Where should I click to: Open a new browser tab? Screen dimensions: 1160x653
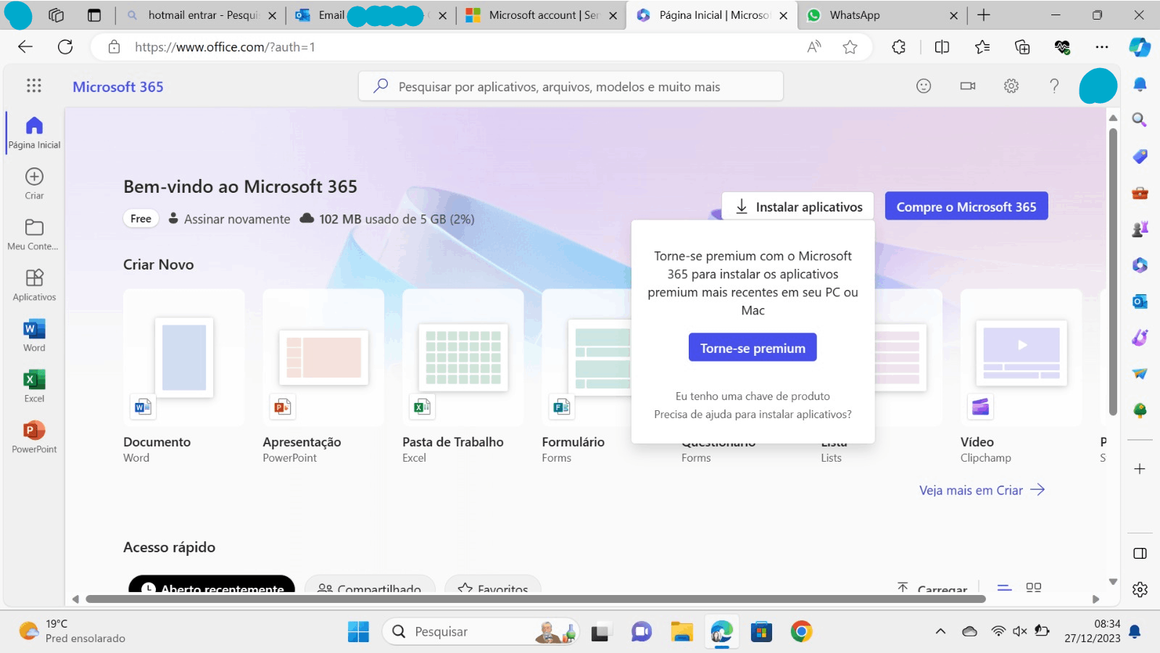pos(984,15)
